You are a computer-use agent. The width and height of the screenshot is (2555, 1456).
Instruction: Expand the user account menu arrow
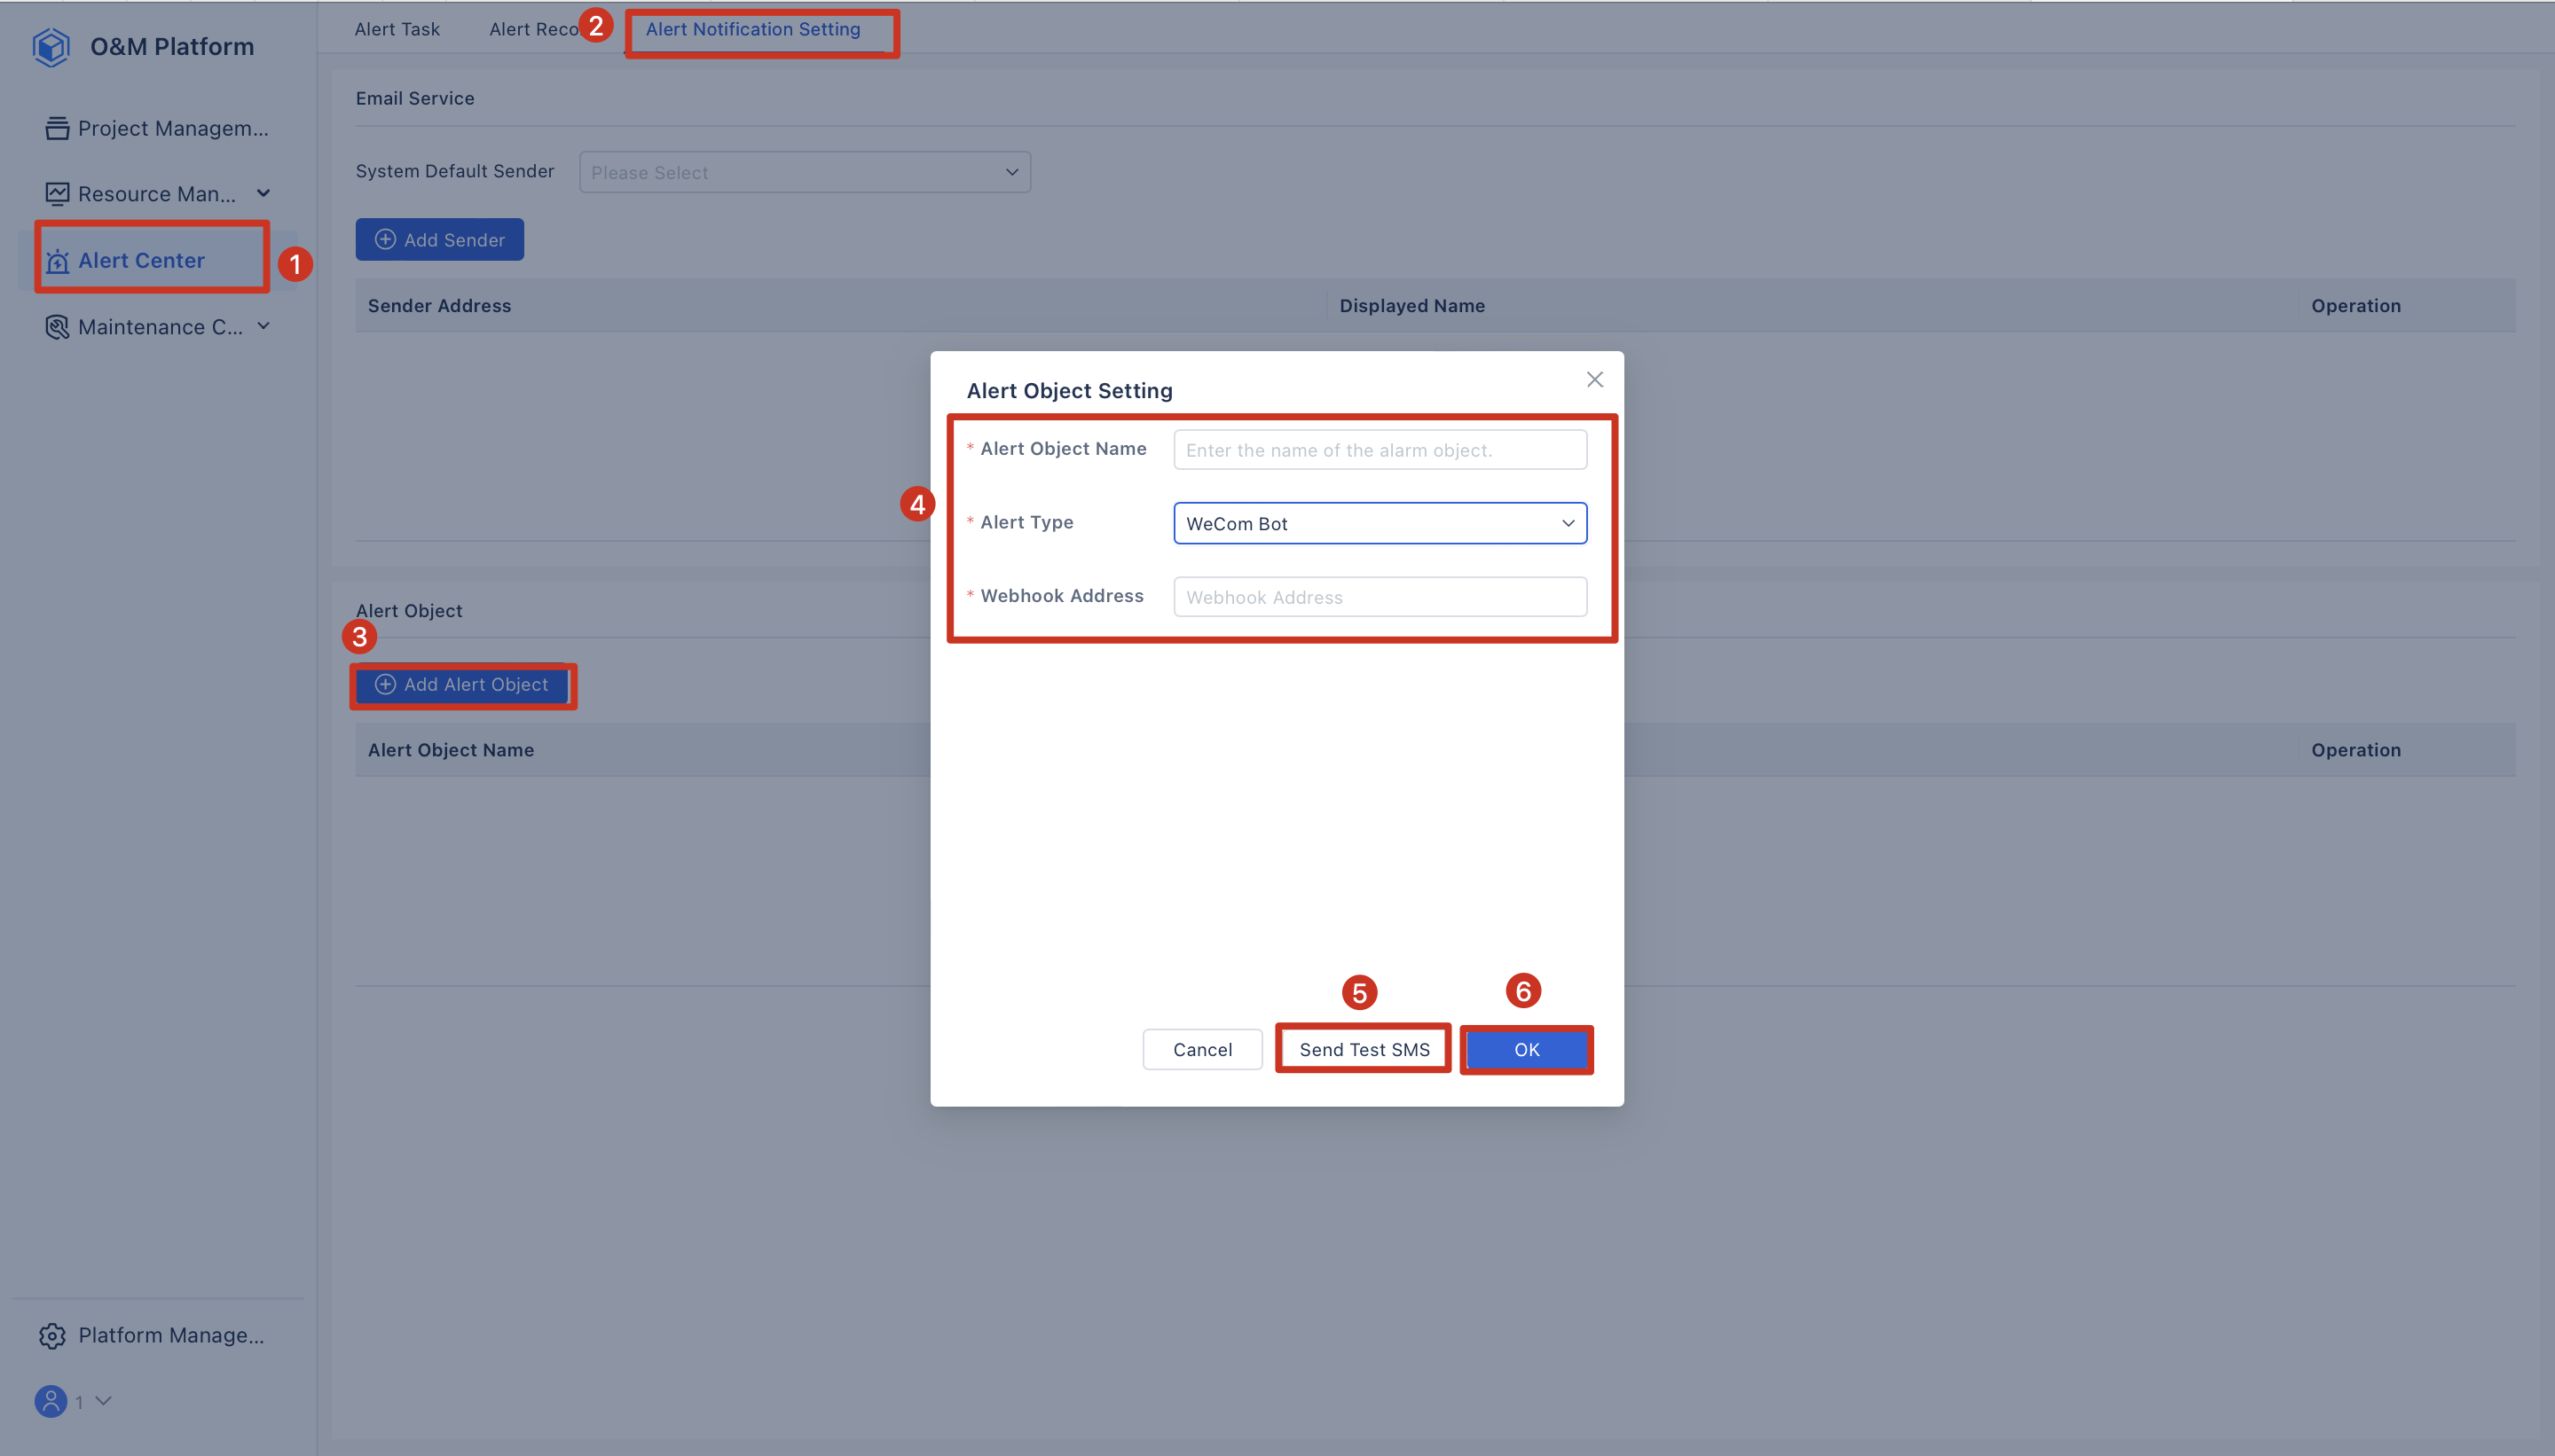point(103,1401)
